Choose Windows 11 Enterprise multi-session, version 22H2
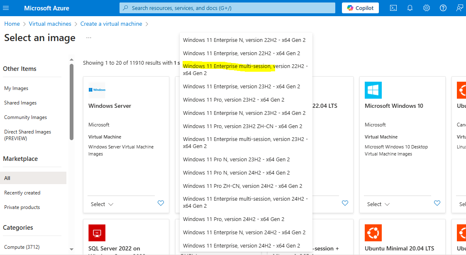 tap(246, 70)
